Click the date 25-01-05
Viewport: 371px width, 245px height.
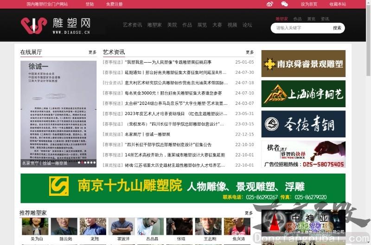[x=244, y=62]
